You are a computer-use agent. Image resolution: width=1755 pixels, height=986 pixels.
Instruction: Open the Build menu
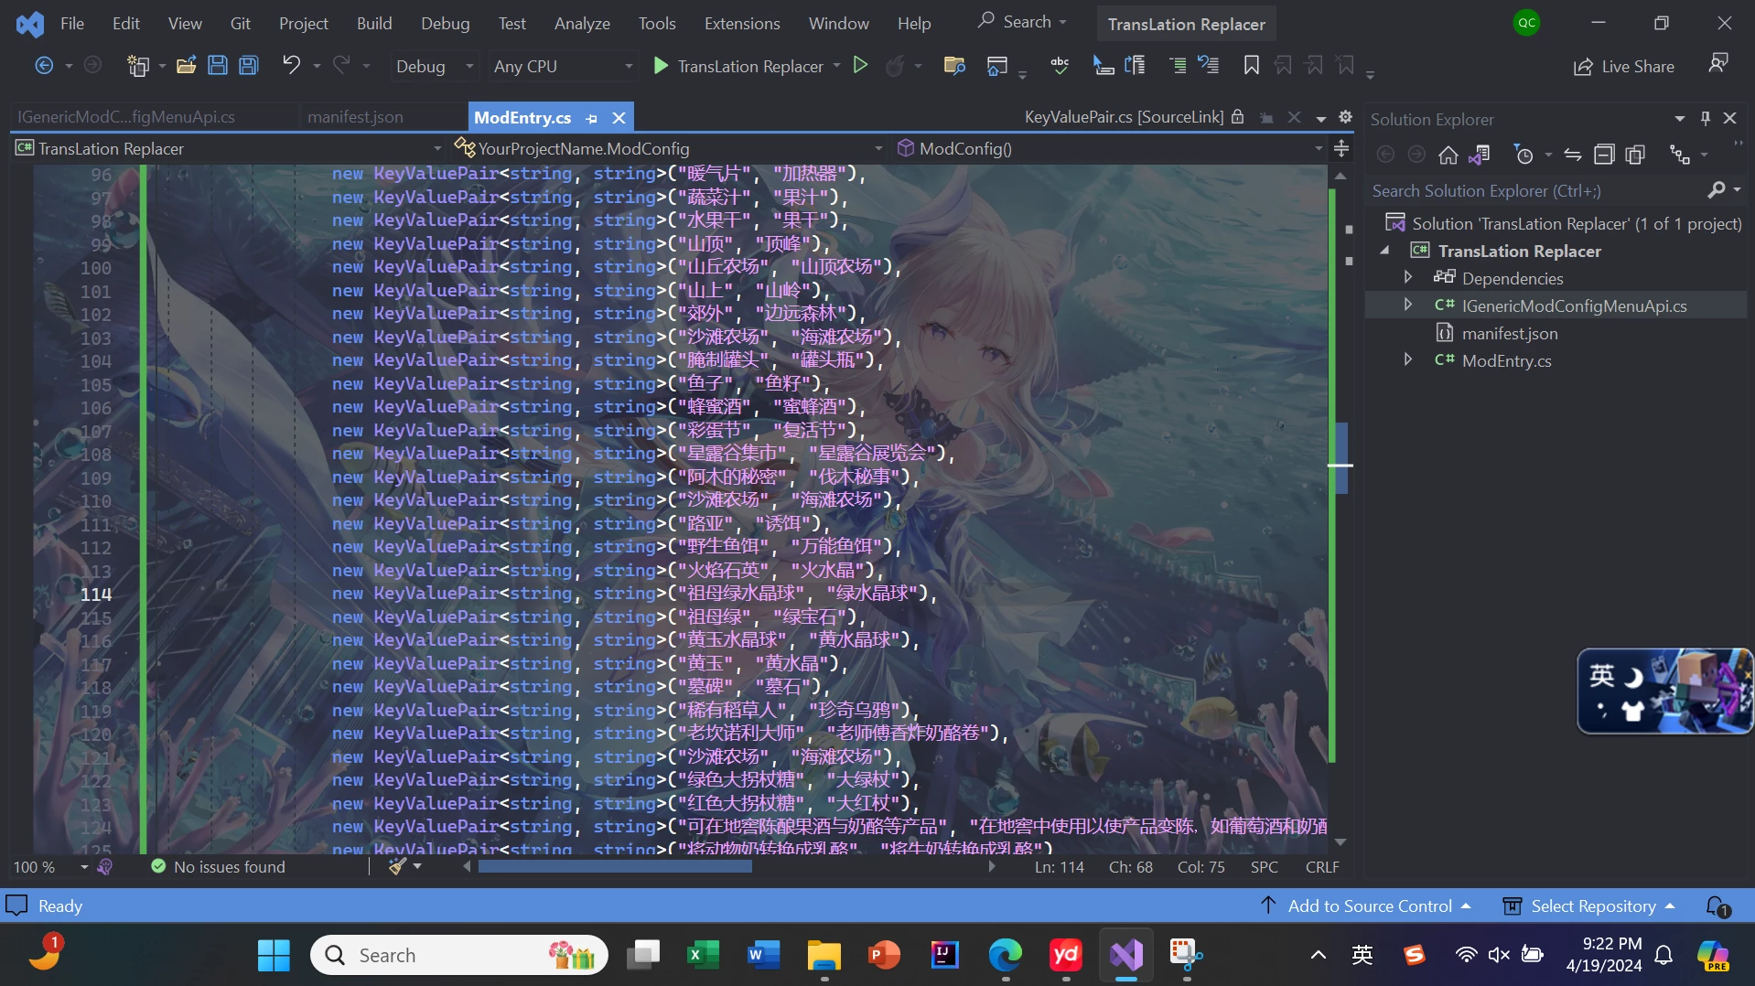(x=374, y=24)
